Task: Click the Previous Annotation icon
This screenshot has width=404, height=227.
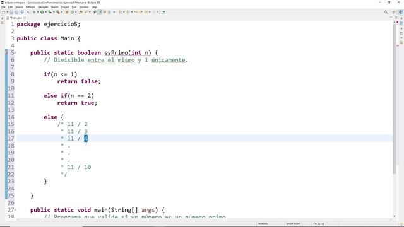Action: pos(128,12)
